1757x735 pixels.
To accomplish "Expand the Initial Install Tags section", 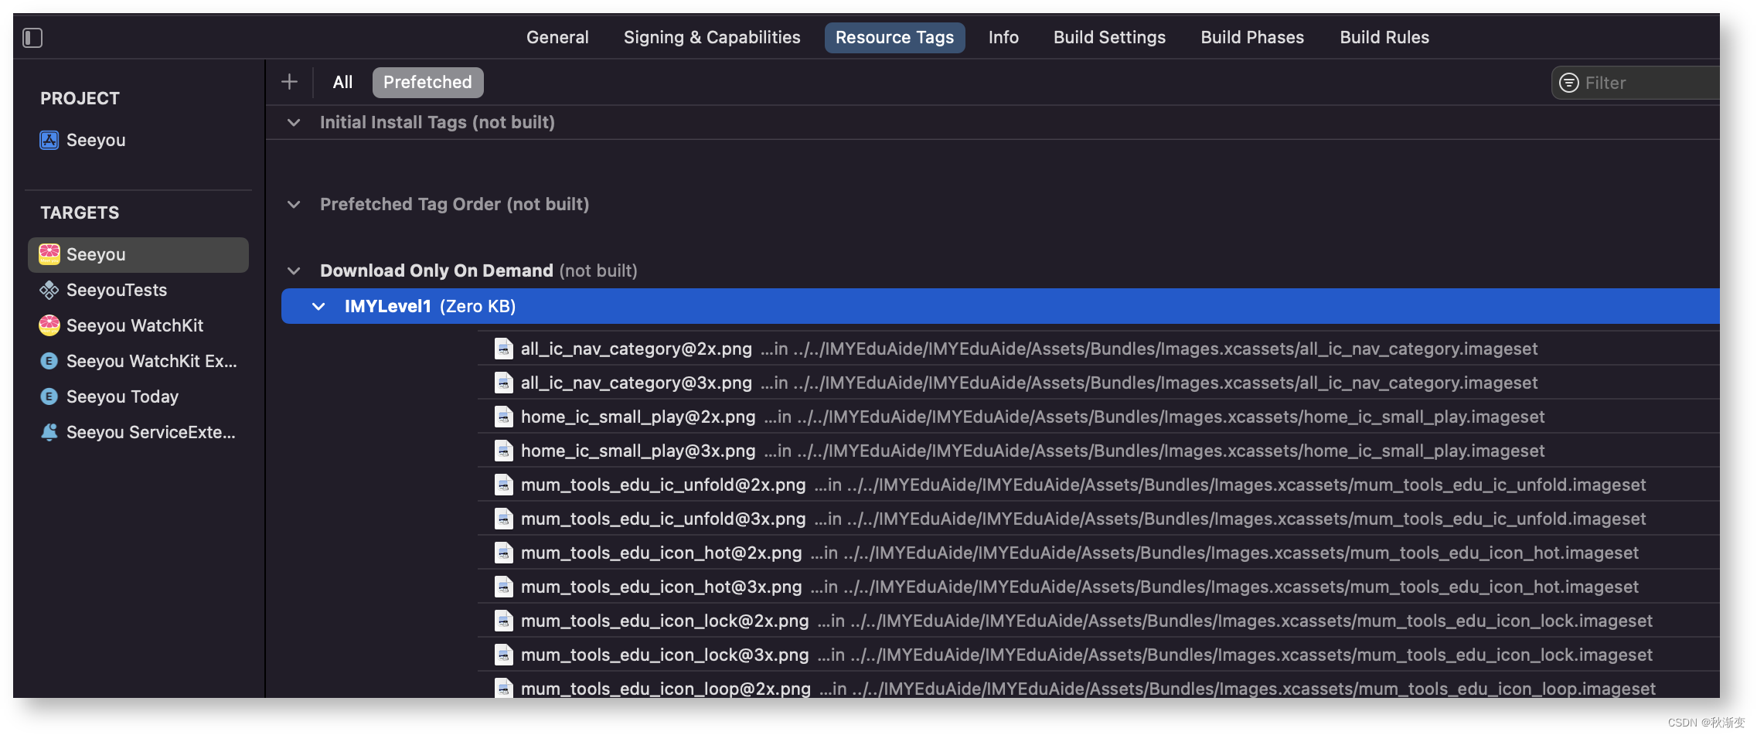I will [x=293, y=122].
